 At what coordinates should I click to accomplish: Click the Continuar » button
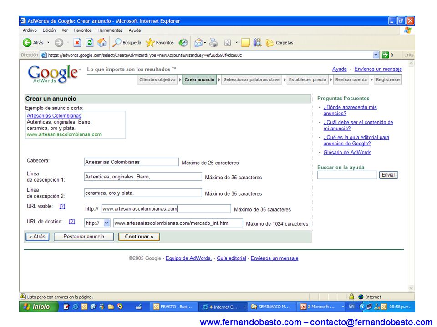139,237
